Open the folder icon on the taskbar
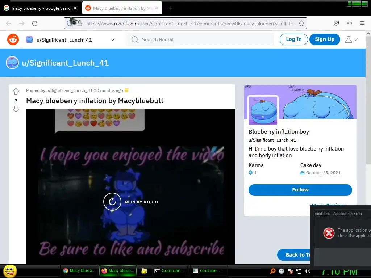 [144, 271]
